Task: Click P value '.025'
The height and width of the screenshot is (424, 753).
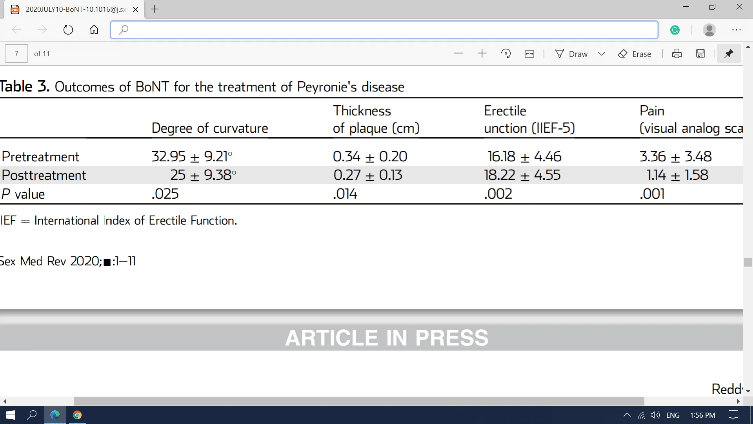Action: [x=165, y=194]
